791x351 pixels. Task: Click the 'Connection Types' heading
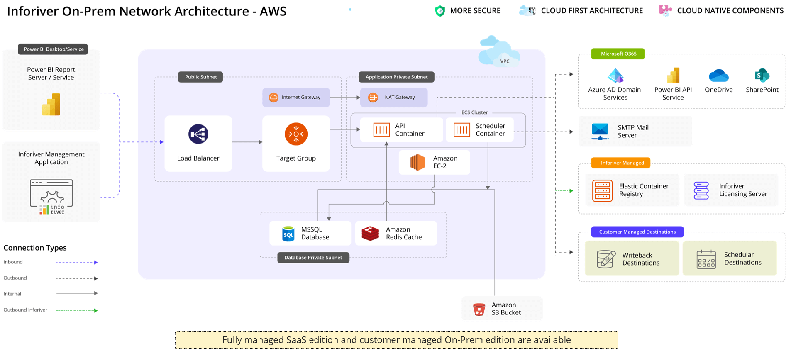tap(35, 248)
